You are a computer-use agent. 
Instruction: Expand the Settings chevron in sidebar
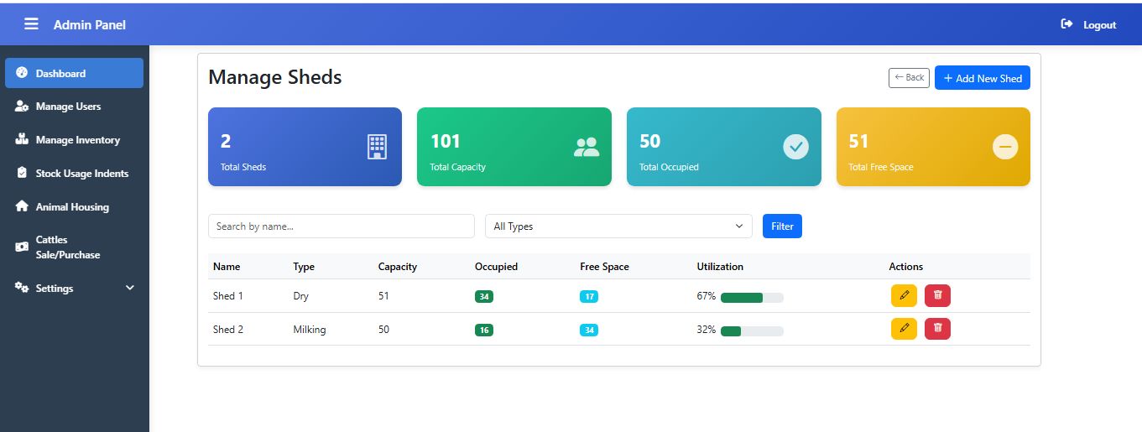click(x=130, y=288)
